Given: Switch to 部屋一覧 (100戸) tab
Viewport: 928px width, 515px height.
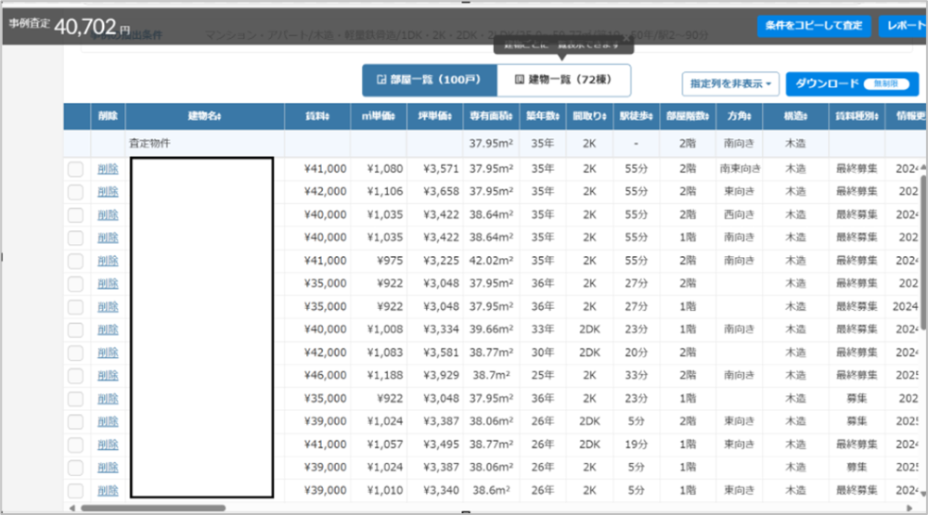Looking at the screenshot, I should [x=429, y=81].
